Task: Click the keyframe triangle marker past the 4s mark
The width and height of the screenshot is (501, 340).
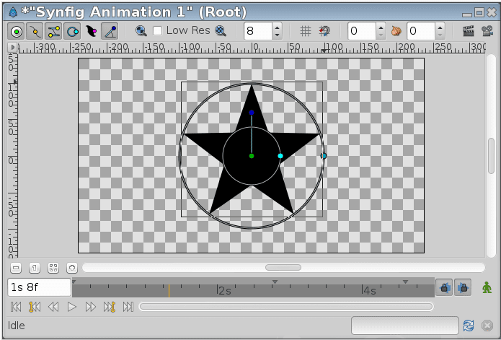Action: coord(405,282)
